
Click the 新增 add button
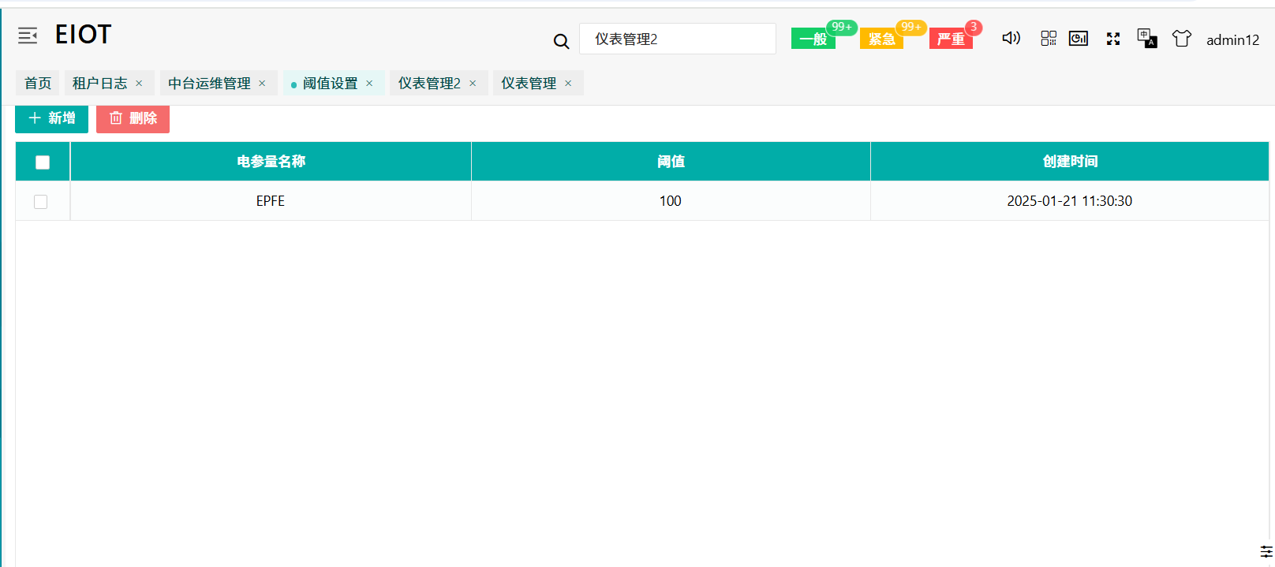(x=52, y=118)
